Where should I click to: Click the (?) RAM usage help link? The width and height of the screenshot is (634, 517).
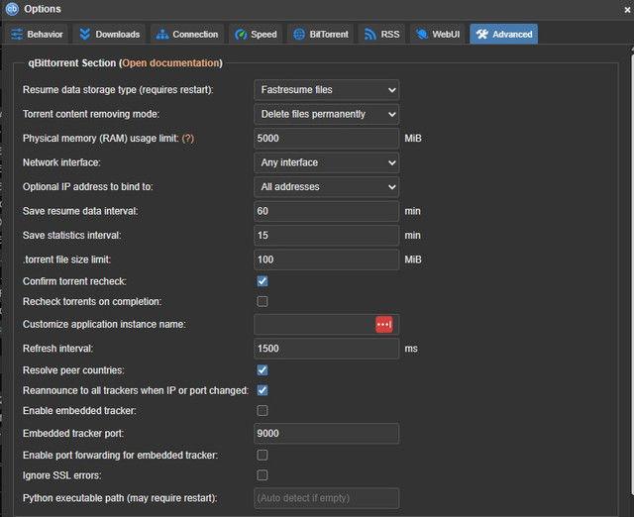[x=188, y=139]
